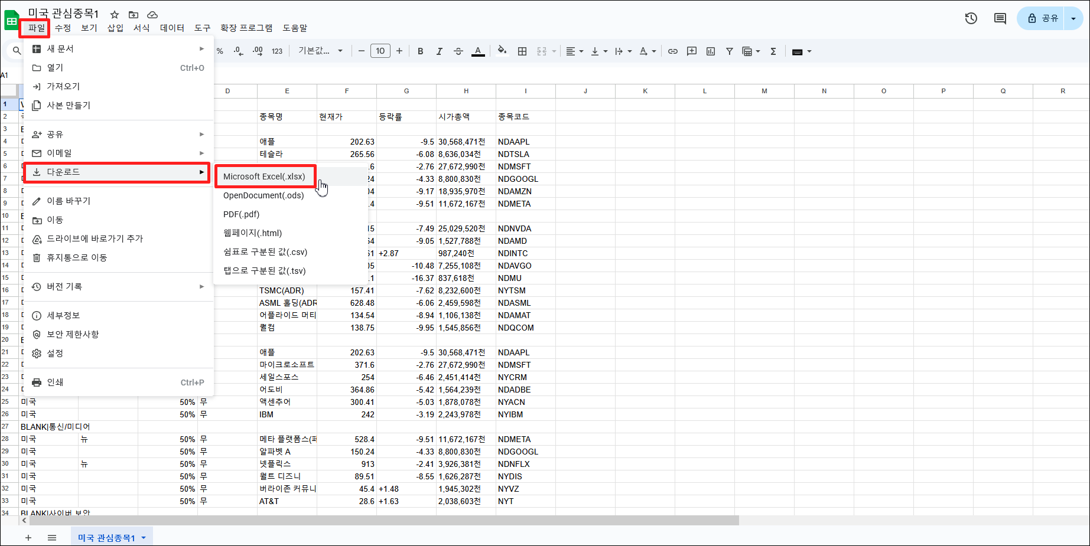Open all sheets list icon

[x=52, y=538]
